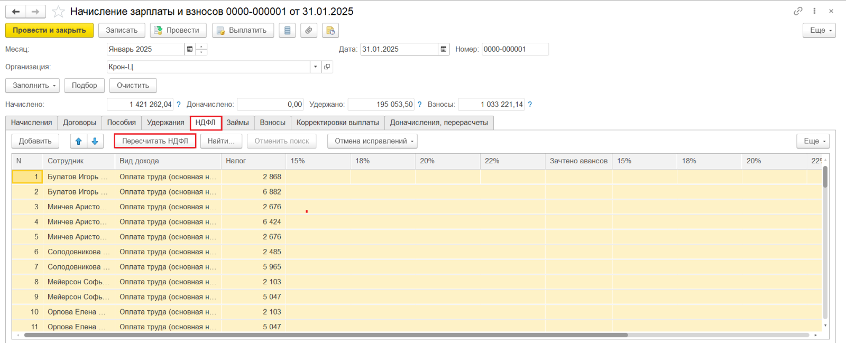Open the Удержания tab
Screen dimensions: 846x343
point(165,123)
